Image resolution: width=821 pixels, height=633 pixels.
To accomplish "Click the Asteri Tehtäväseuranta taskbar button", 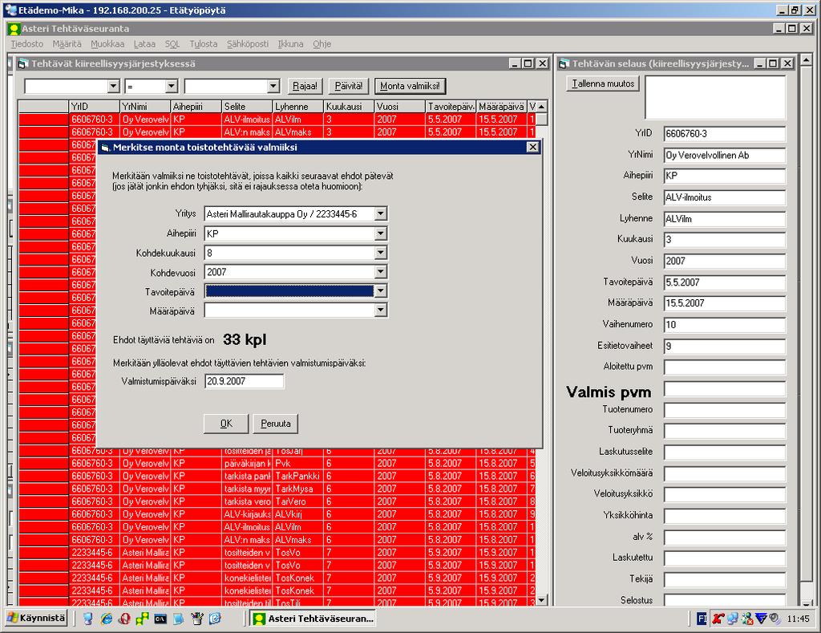I will [x=313, y=619].
